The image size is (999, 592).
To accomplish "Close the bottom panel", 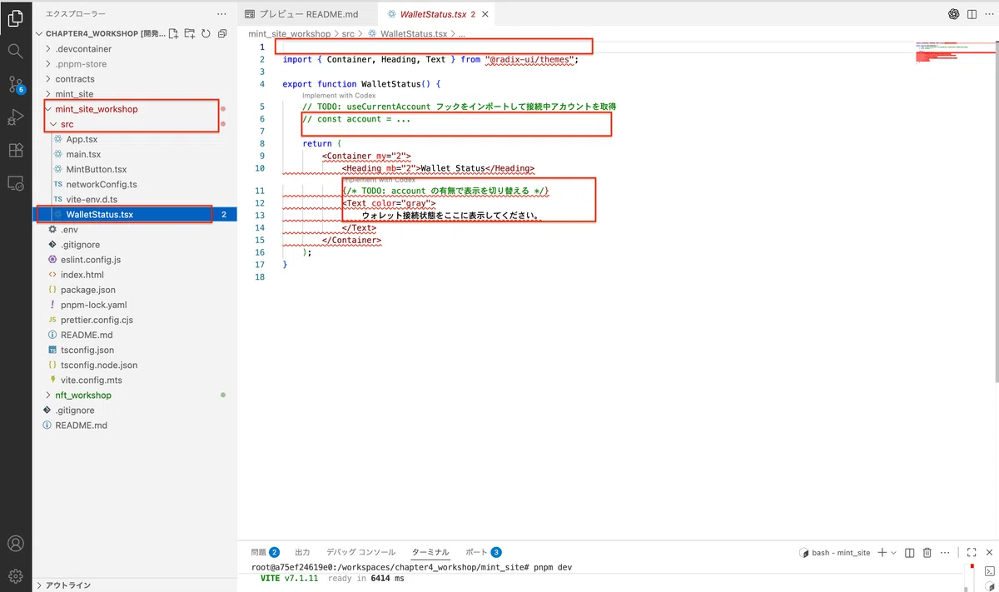I will click(x=987, y=552).
